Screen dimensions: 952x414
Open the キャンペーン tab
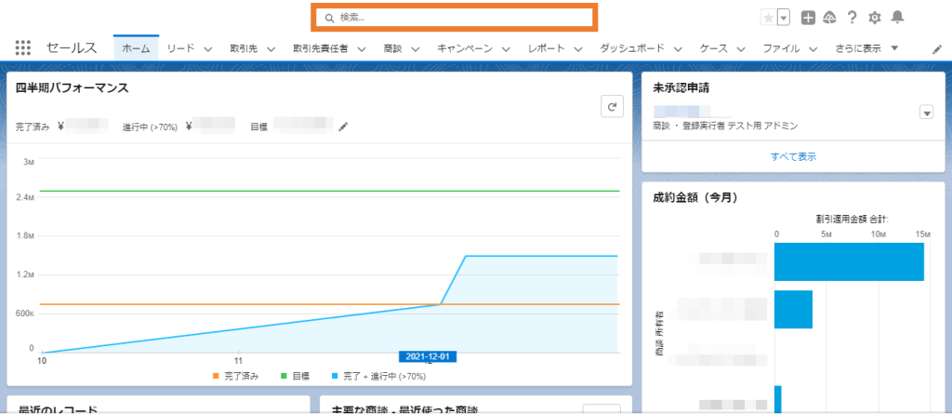465,48
